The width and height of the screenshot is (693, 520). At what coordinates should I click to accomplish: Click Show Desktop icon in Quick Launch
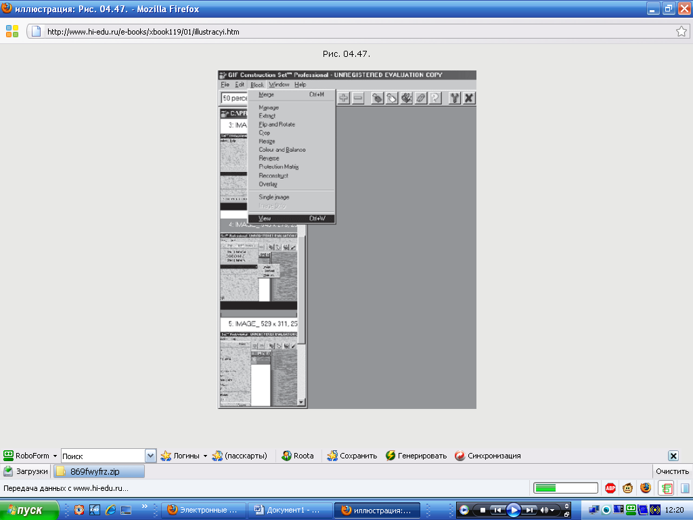[x=127, y=511]
